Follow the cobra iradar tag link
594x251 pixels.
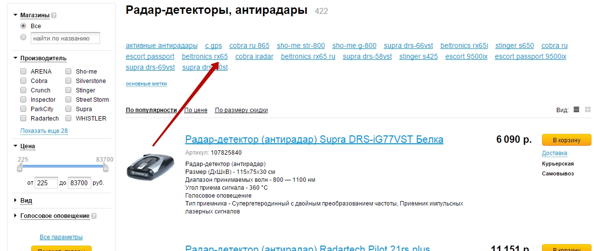(x=254, y=57)
